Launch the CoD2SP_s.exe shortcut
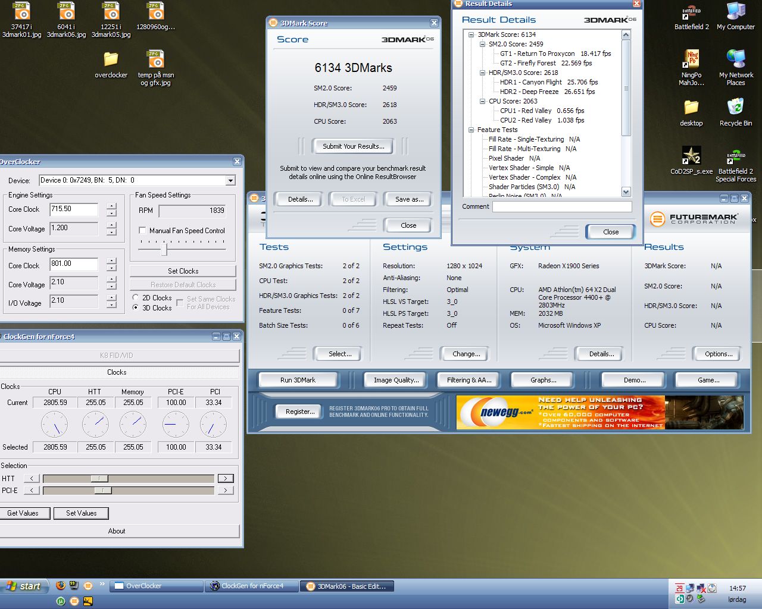 pos(691,161)
